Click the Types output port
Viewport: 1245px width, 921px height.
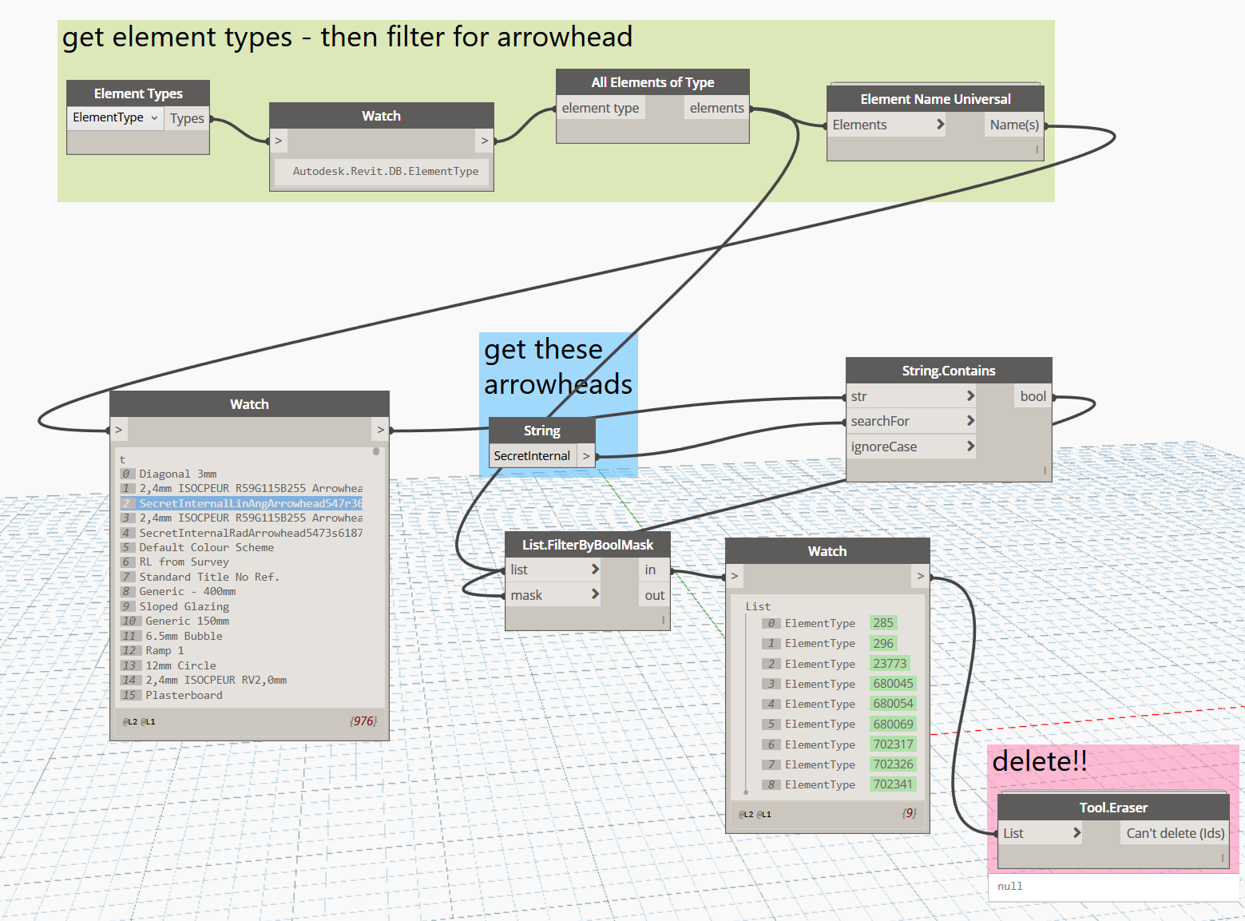coord(187,118)
